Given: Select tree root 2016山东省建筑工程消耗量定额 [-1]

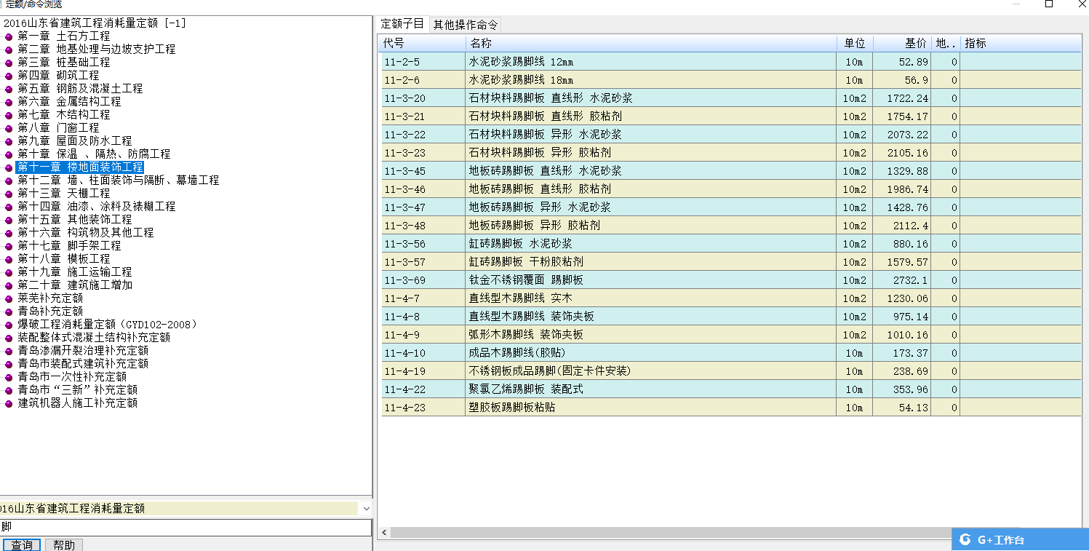Looking at the screenshot, I should tap(95, 23).
